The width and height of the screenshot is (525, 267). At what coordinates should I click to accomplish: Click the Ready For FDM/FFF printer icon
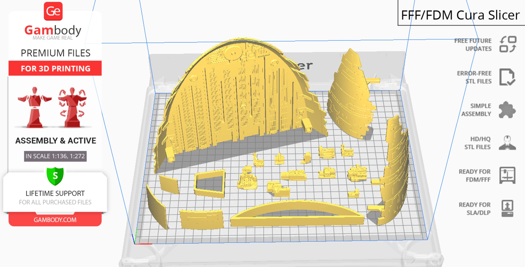tap(508, 176)
